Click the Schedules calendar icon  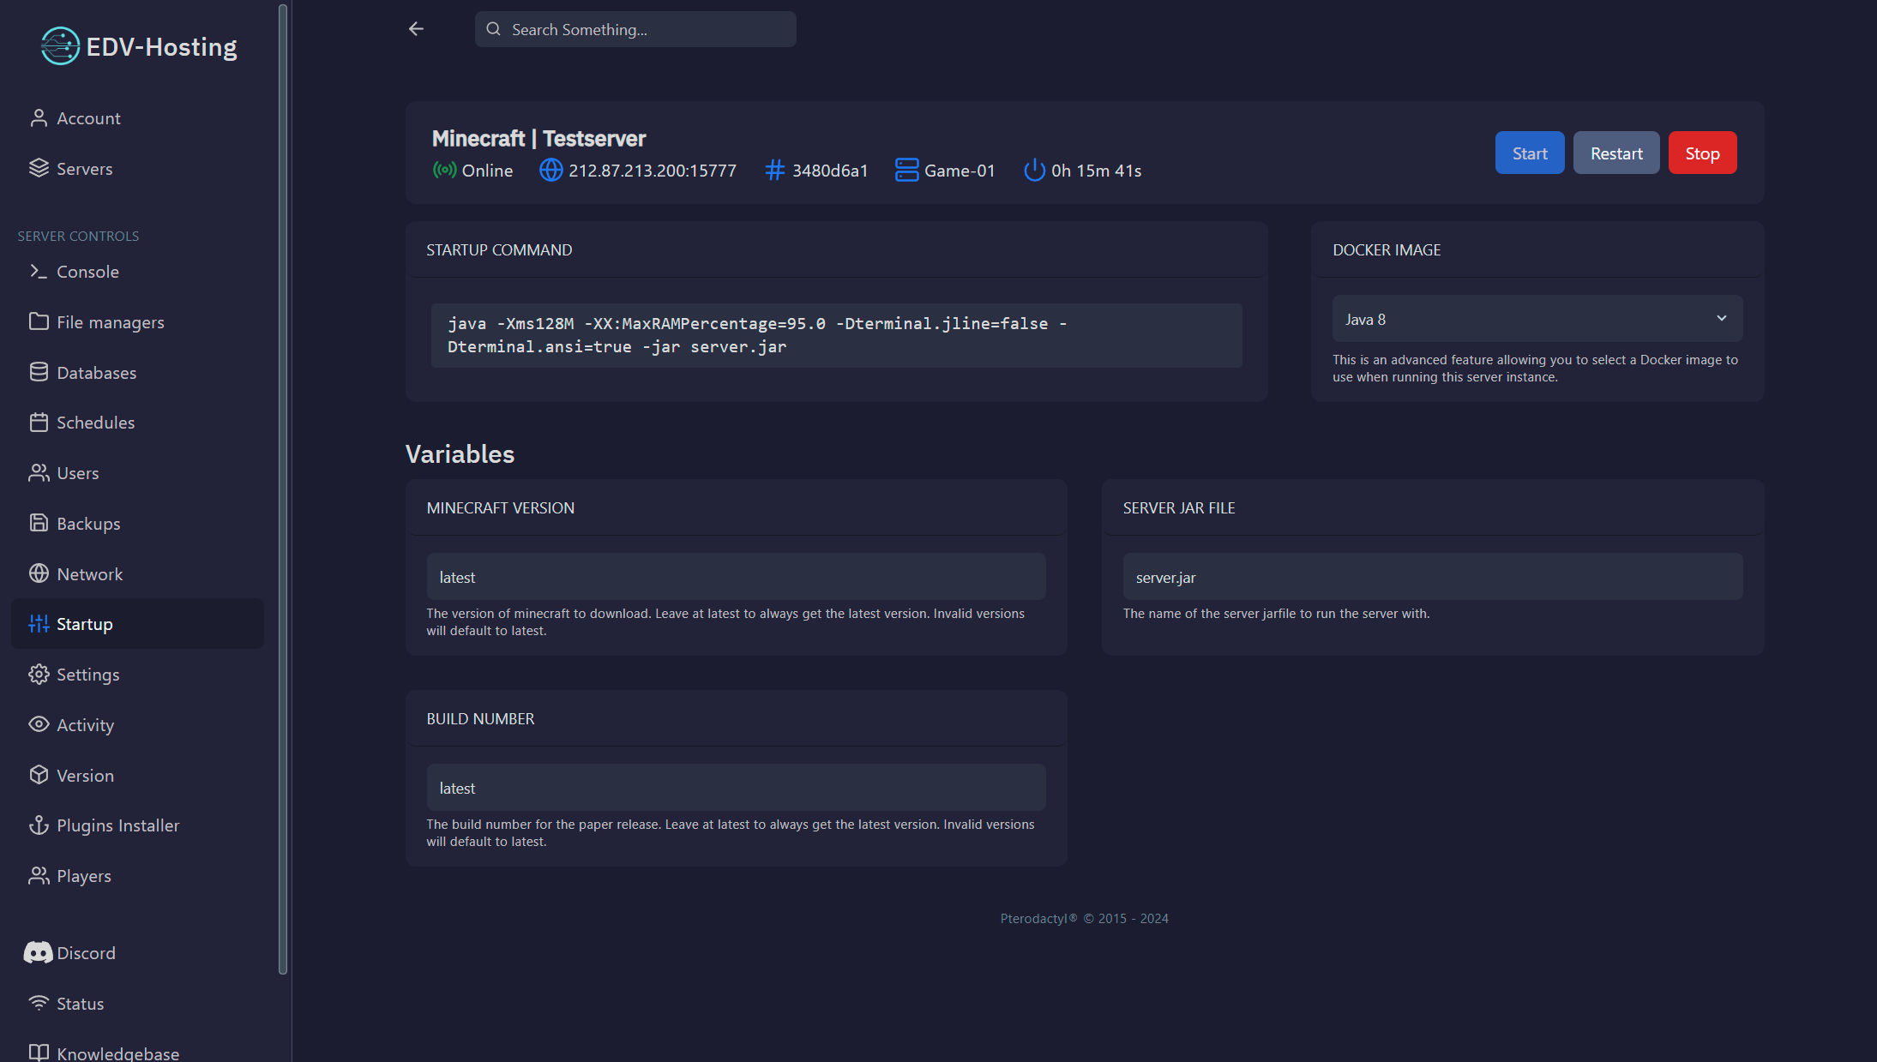[x=39, y=422]
